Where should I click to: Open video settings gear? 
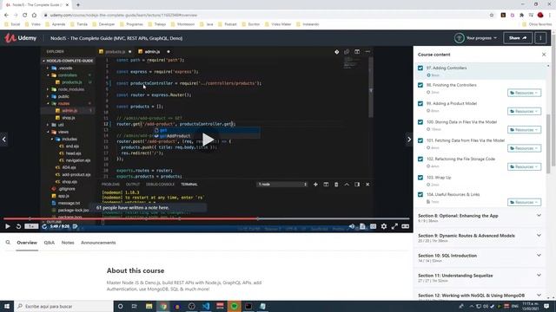[384, 226]
